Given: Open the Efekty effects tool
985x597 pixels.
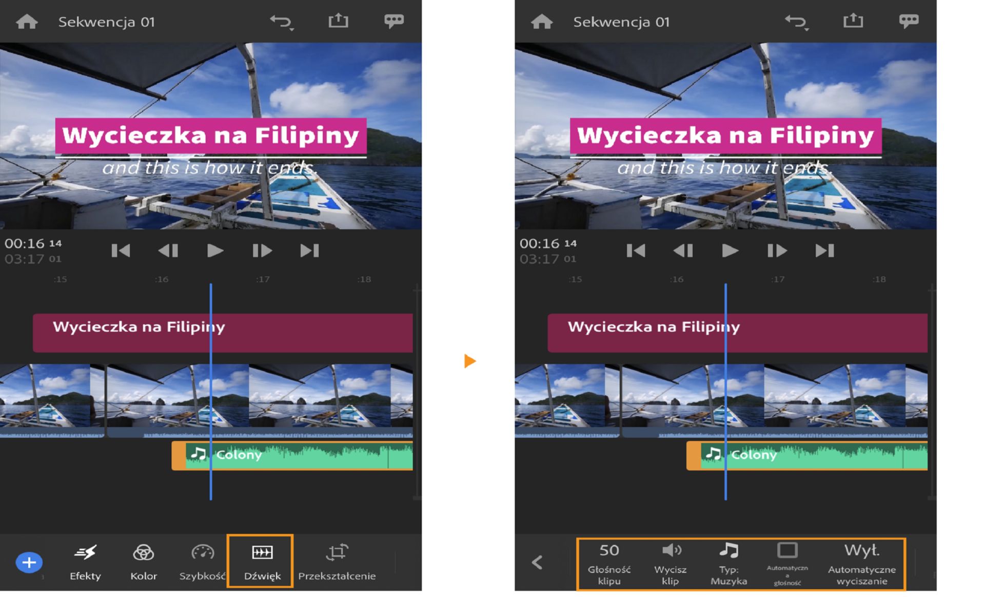Looking at the screenshot, I should point(85,562).
